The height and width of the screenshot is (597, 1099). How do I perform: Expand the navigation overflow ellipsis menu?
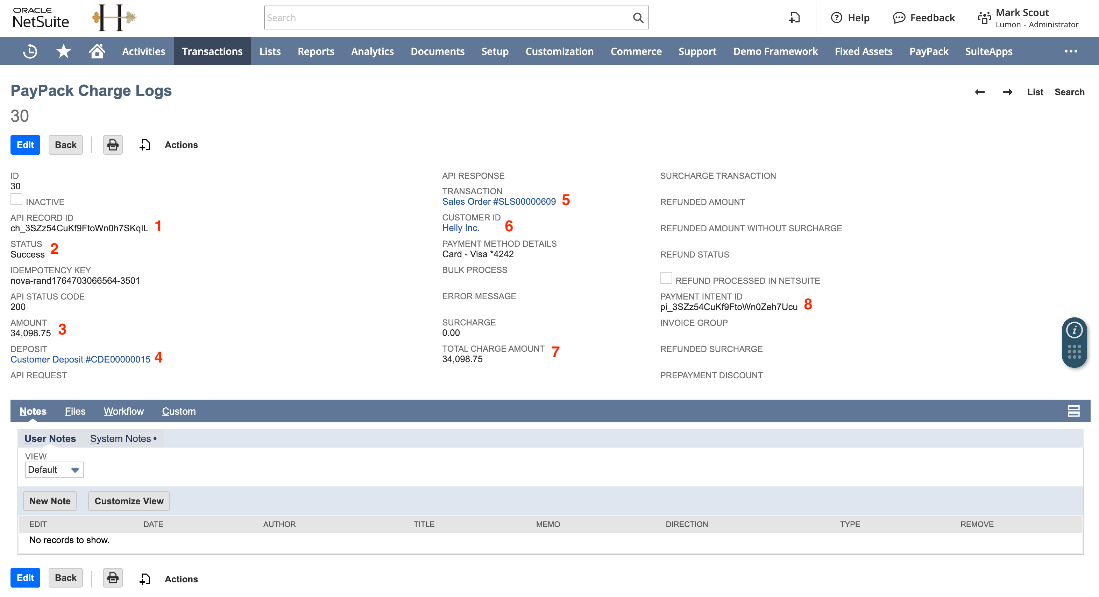pyautogui.click(x=1070, y=51)
